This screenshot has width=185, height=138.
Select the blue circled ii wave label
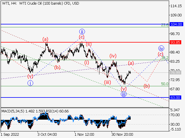(82, 32)
